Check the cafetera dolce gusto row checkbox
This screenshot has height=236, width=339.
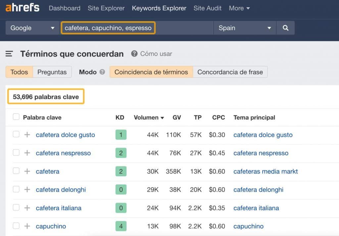(16, 134)
